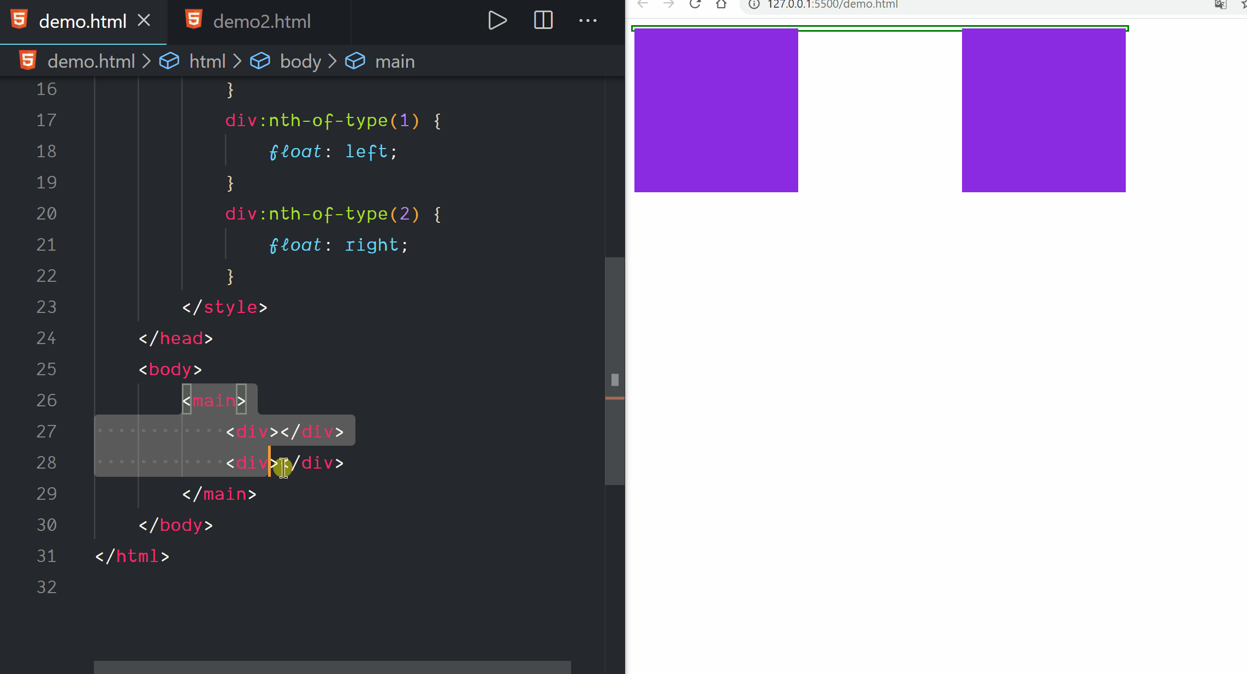This screenshot has width=1247, height=674.
Task: Click the closing brace on line 19
Action: tap(230, 182)
